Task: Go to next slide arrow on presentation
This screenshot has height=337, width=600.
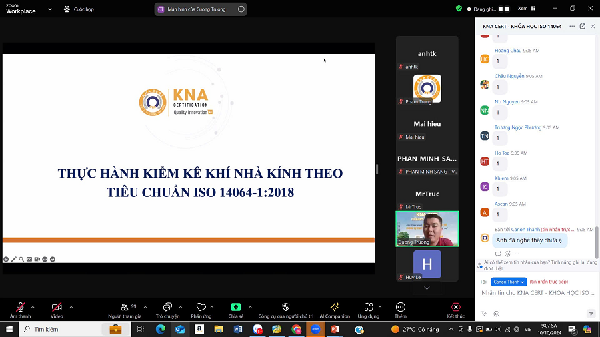Action: coord(53,260)
